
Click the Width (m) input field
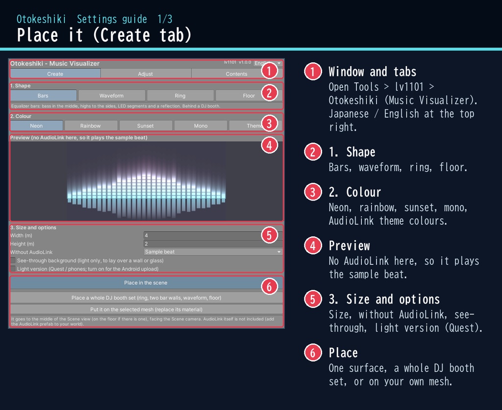click(x=213, y=235)
